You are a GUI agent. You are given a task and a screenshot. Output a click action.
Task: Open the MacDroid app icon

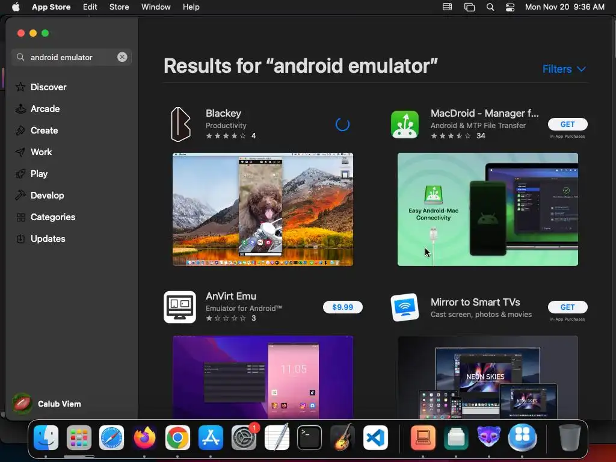pyautogui.click(x=405, y=125)
